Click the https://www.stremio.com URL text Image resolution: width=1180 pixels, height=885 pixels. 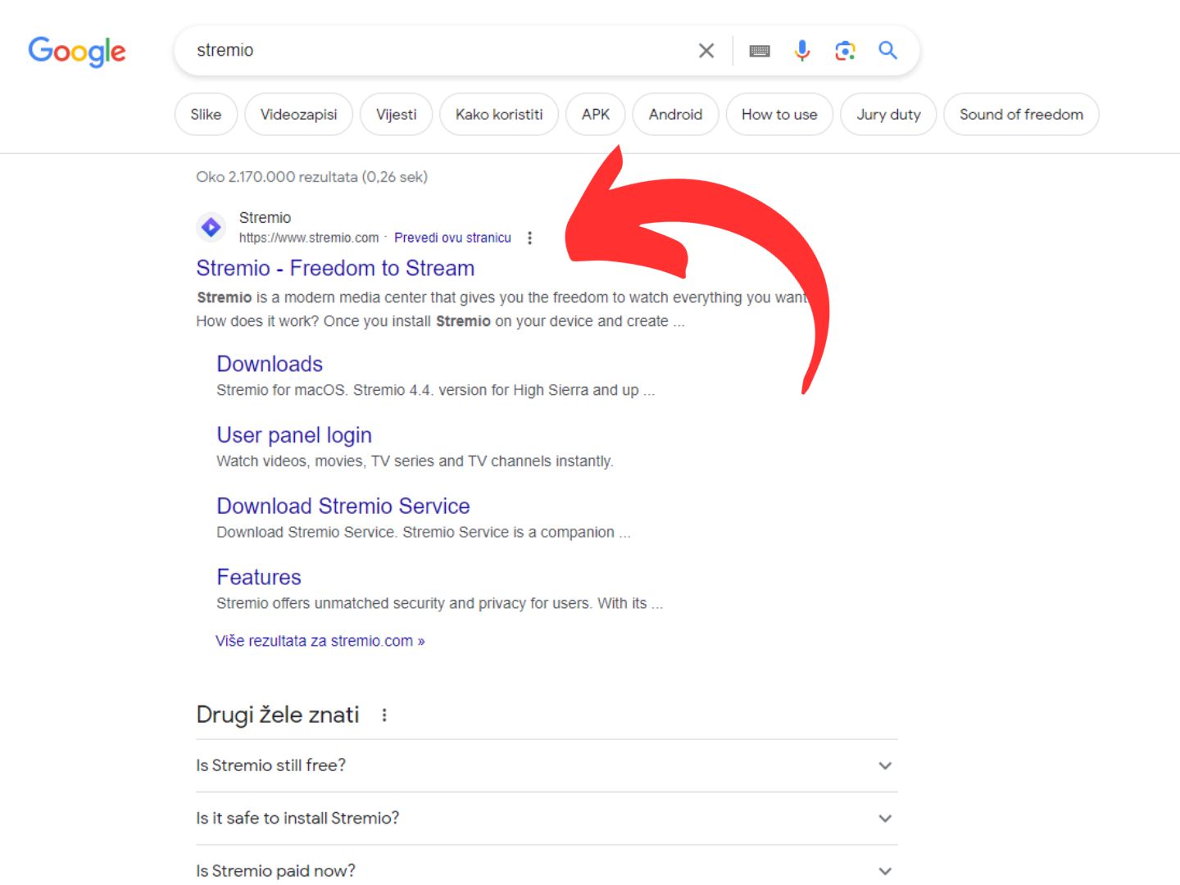pyautogui.click(x=309, y=238)
